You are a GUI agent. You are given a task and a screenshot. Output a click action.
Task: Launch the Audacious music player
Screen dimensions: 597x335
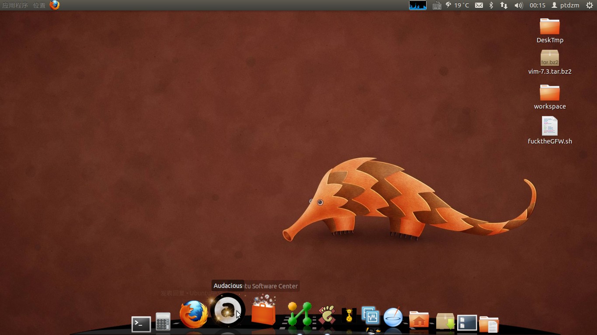coord(228,311)
